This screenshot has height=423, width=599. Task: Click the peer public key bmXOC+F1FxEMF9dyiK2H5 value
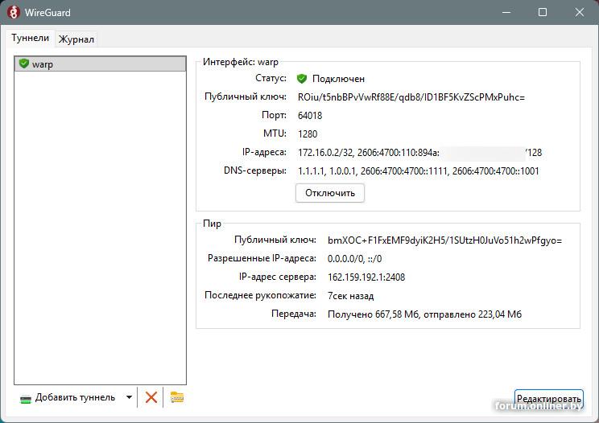pyautogui.click(x=444, y=240)
